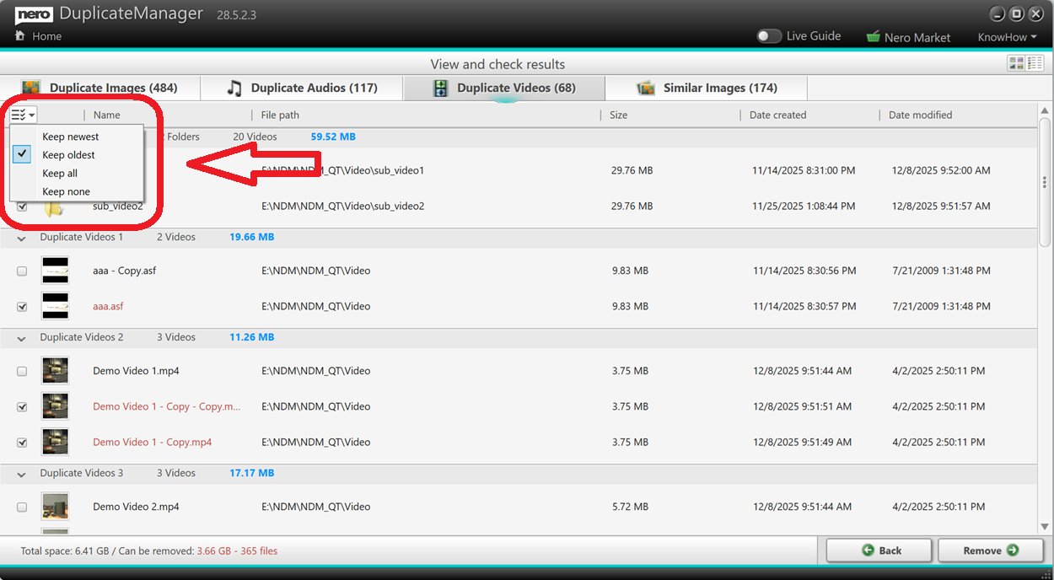
Task: Click the 11.26 MB group size
Action: pos(252,337)
